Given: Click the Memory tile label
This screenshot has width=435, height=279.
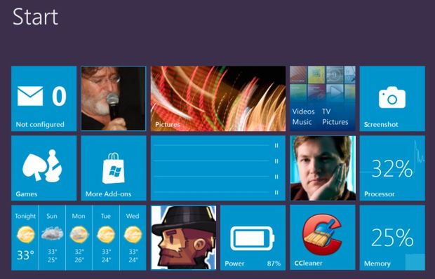Looking at the screenshot, I should [x=377, y=264].
